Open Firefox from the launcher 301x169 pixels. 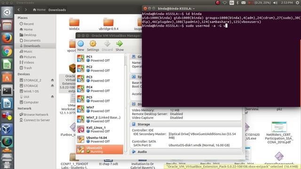(7, 38)
